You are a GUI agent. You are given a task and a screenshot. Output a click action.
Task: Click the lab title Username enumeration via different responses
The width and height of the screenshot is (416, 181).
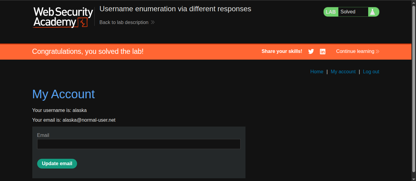[x=175, y=9]
